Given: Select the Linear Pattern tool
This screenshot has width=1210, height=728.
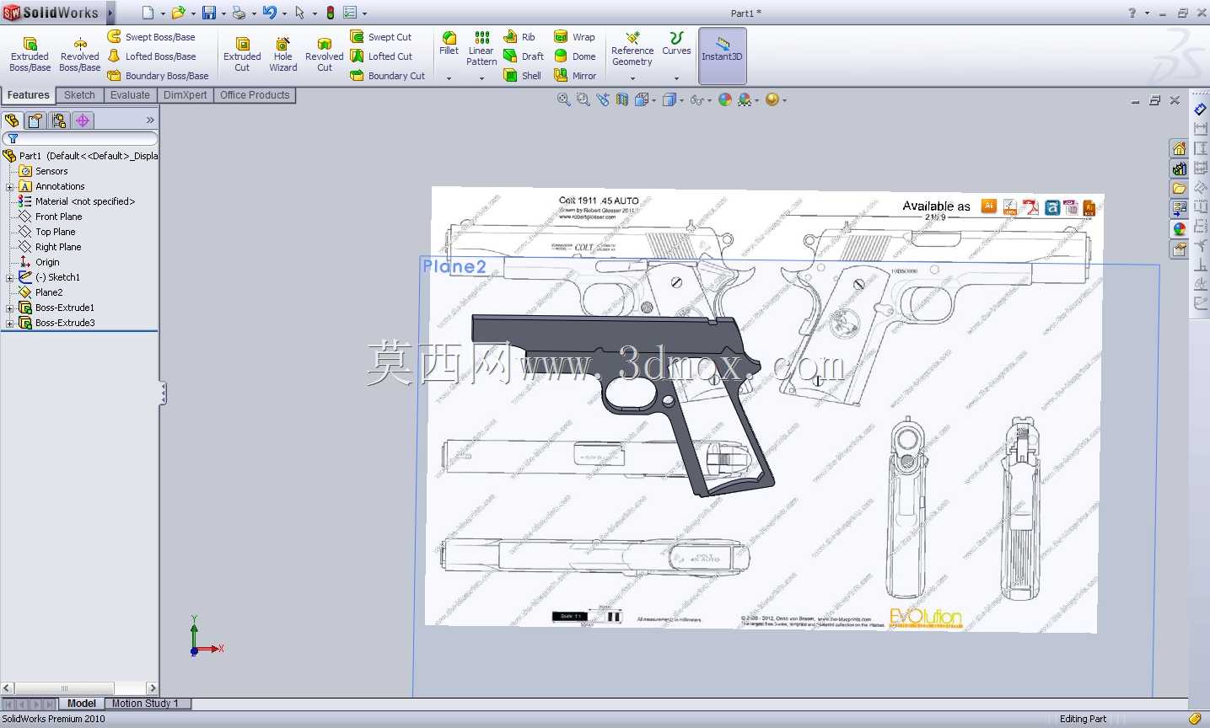Looking at the screenshot, I should 481,49.
